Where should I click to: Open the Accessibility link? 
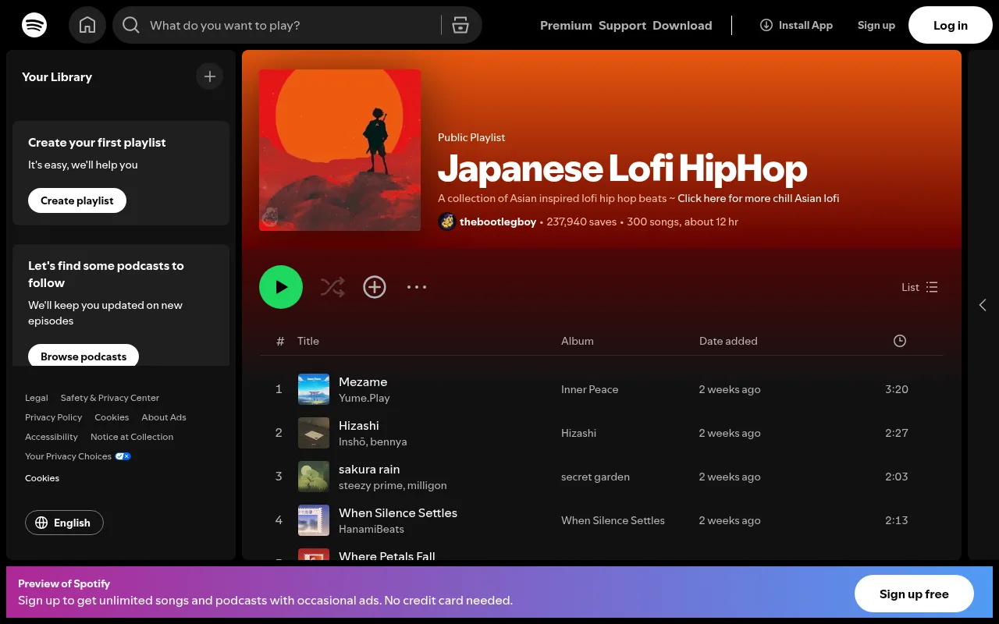tap(52, 437)
